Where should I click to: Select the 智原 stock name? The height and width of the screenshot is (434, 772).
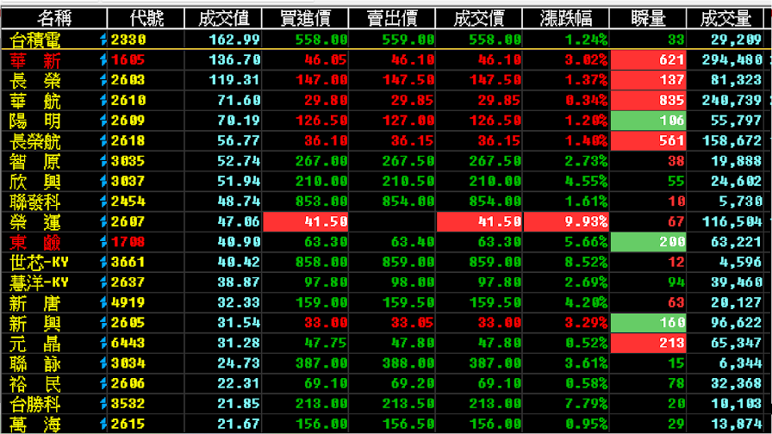click(x=35, y=161)
